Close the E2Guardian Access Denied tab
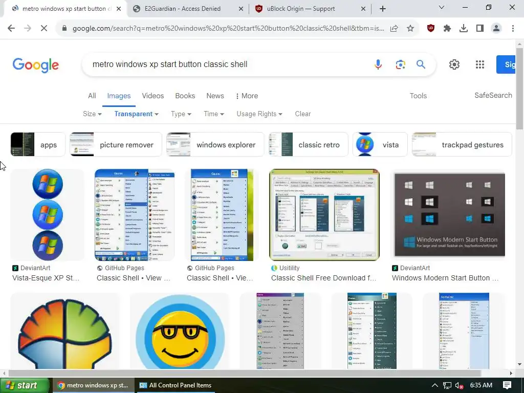Screen dimensions: 524x393 point(241,9)
